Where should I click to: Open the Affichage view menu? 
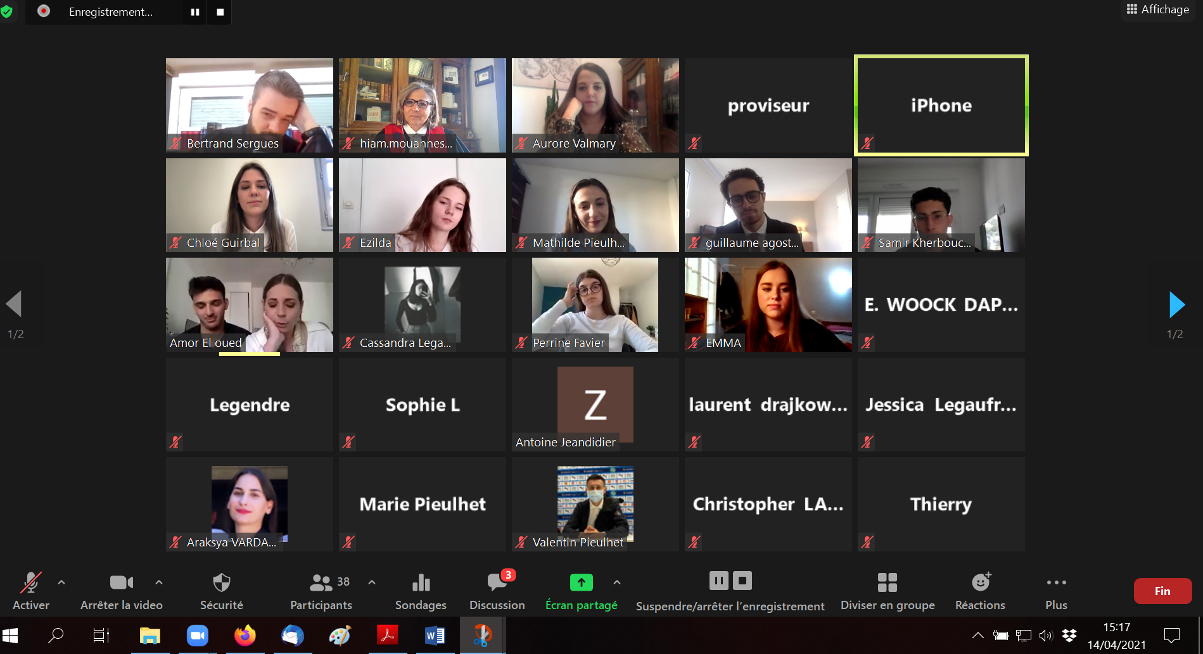point(1157,9)
